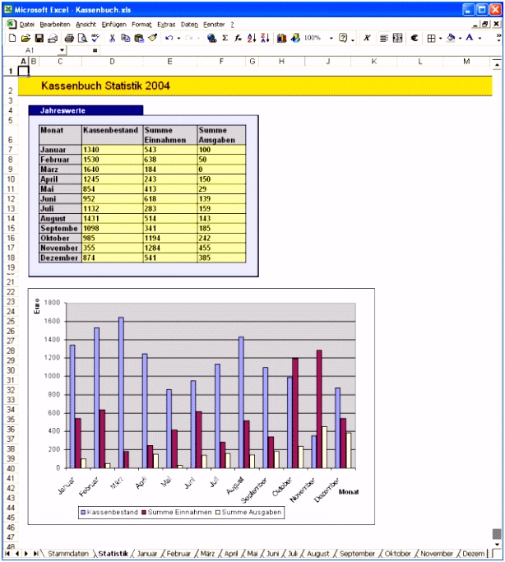505x562 pixels.
Task: Open the Bearbeiten menu
Action: [55, 25]
